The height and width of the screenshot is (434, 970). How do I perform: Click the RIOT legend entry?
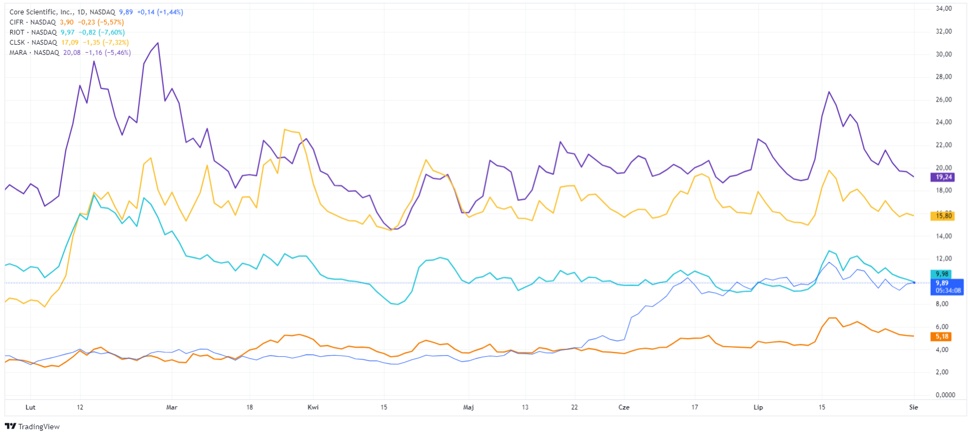point(17,33)
